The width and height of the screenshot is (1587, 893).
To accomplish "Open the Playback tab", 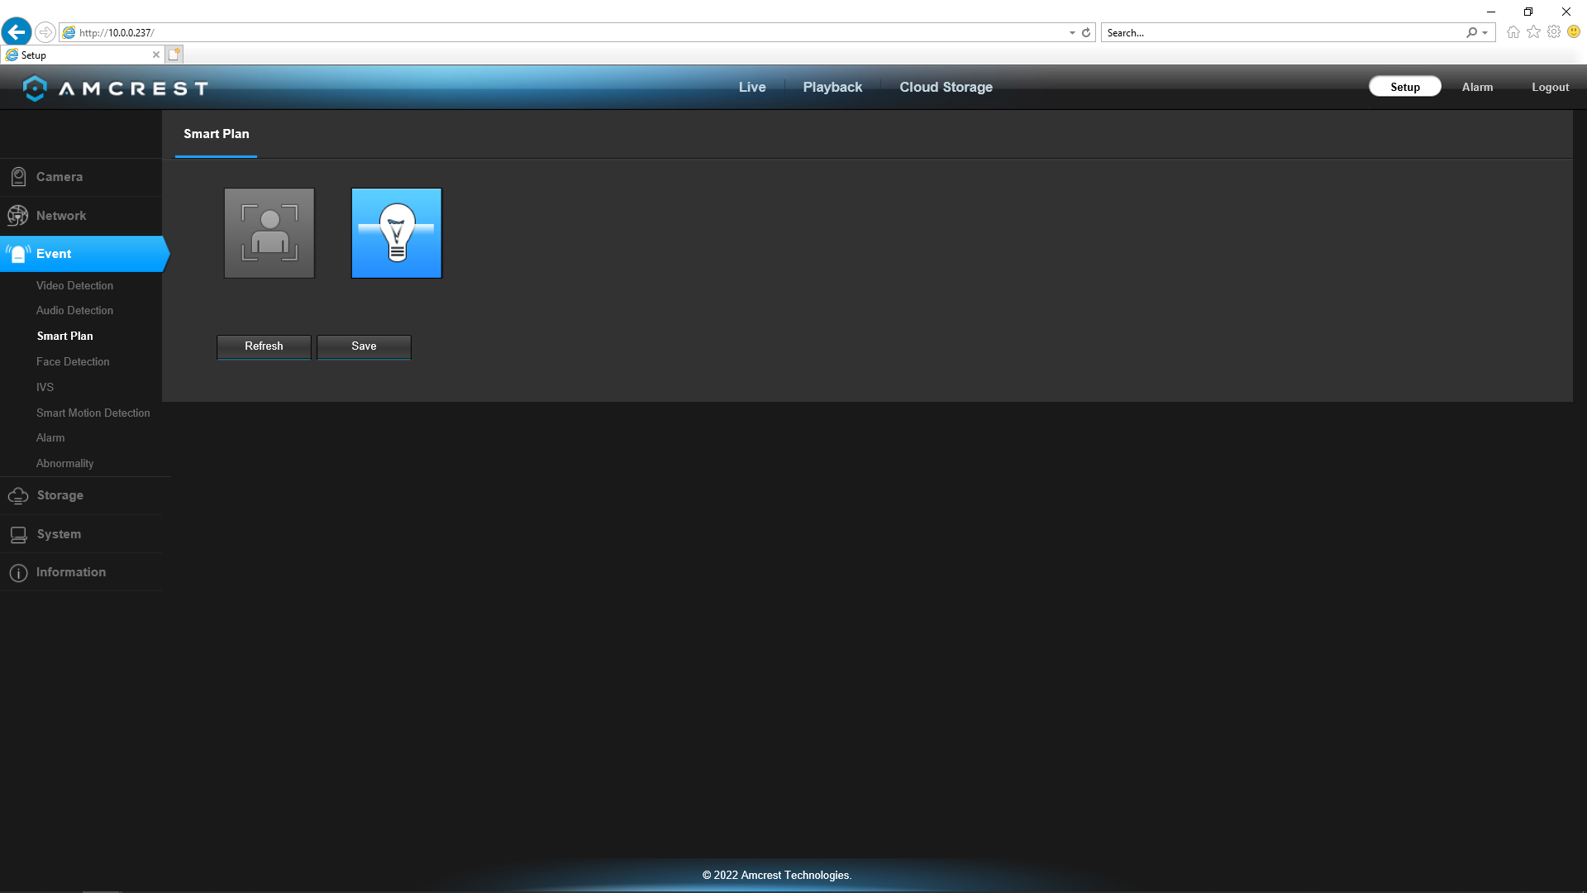I will 832,87.
